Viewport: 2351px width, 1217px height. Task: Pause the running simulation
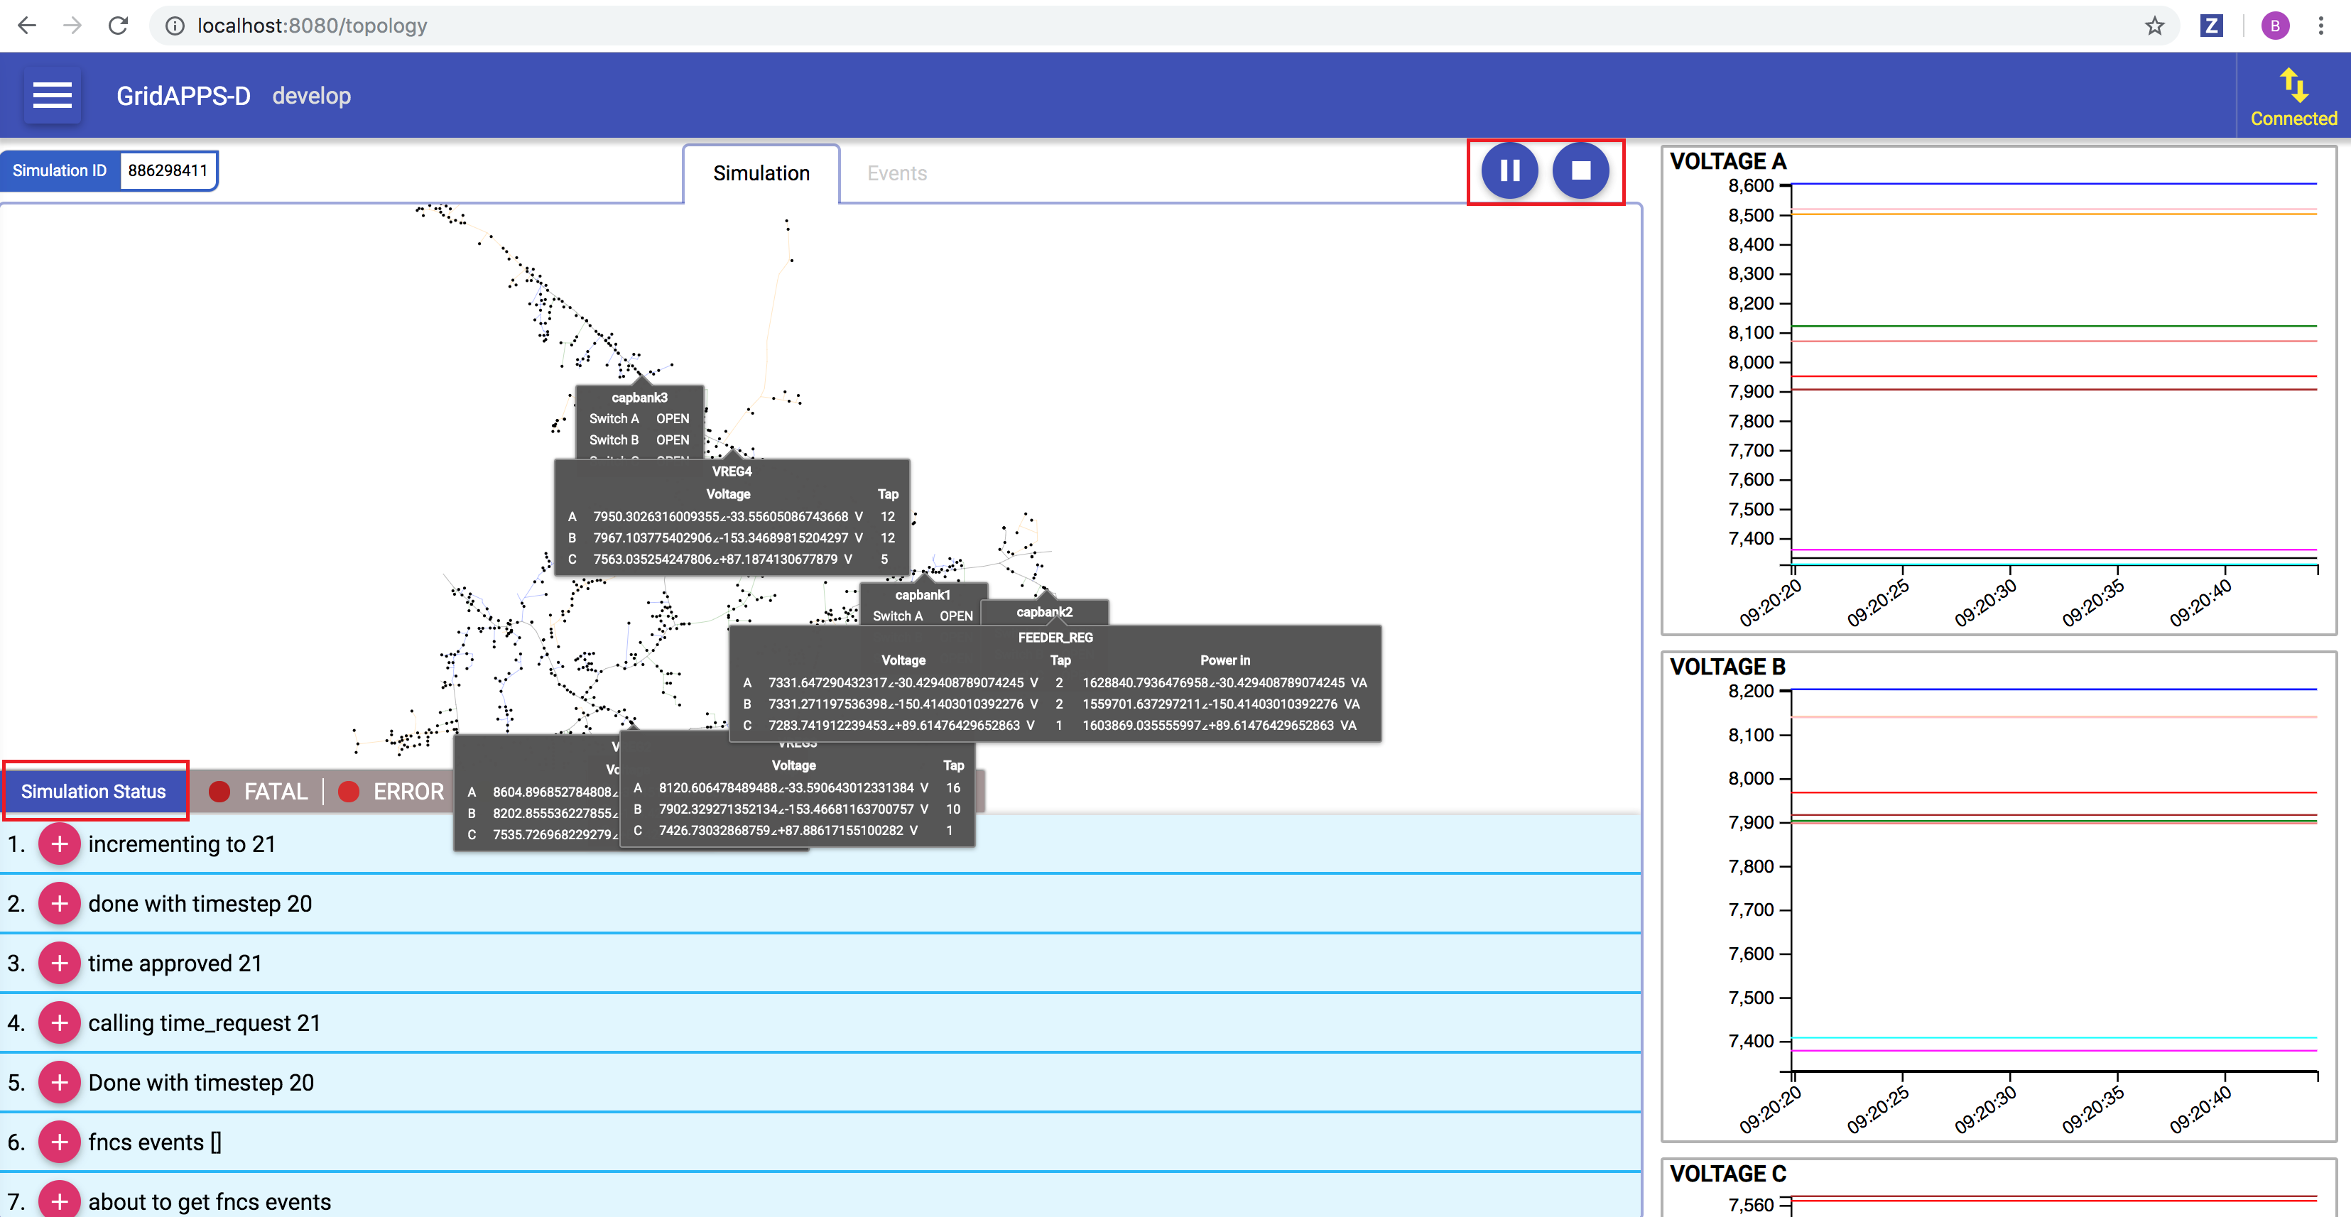tap(1509, 170)
